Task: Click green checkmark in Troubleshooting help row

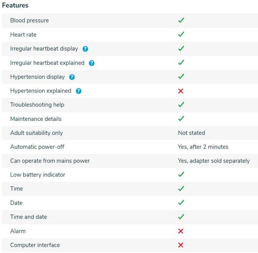Action: 181,105
